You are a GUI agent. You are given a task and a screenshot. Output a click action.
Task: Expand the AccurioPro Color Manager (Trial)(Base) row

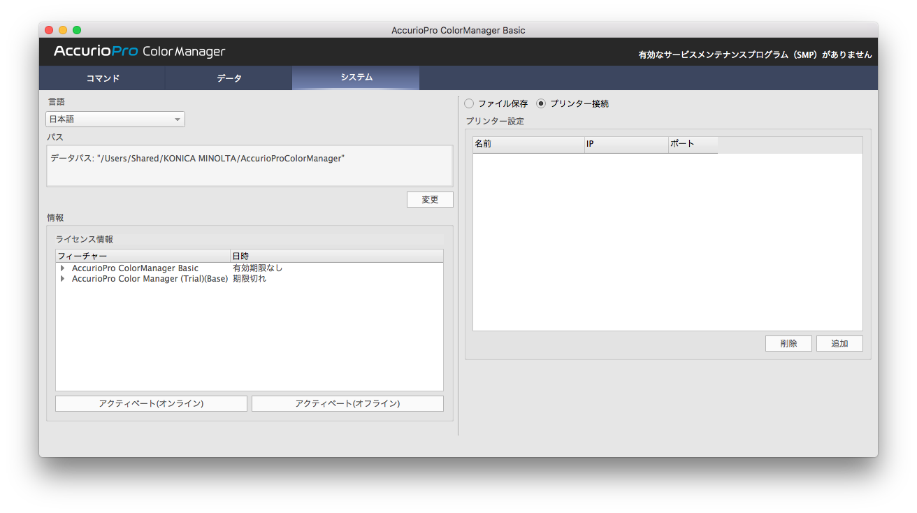[63, 279]
